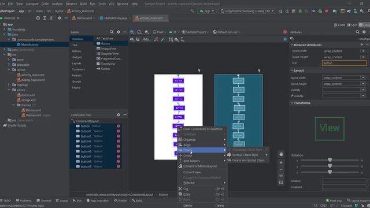Click the second Rotation slider handle

pos(330,166)
